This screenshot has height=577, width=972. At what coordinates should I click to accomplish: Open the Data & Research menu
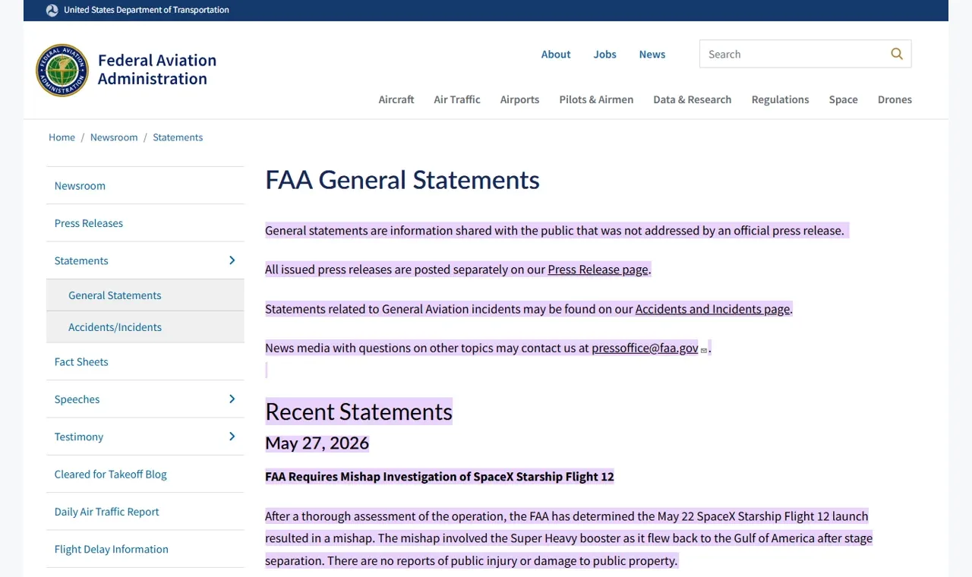click(693, 99)
